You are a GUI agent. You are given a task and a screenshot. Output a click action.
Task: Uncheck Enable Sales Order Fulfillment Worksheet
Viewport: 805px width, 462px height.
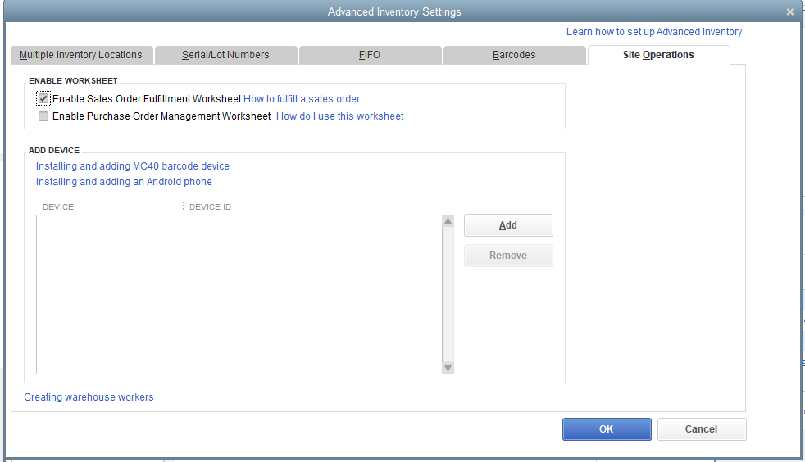43,99
